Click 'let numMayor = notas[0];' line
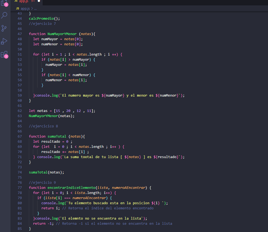The height and width of the screenshot is (232, 268). pyautogui.click(x=58, y=39)
